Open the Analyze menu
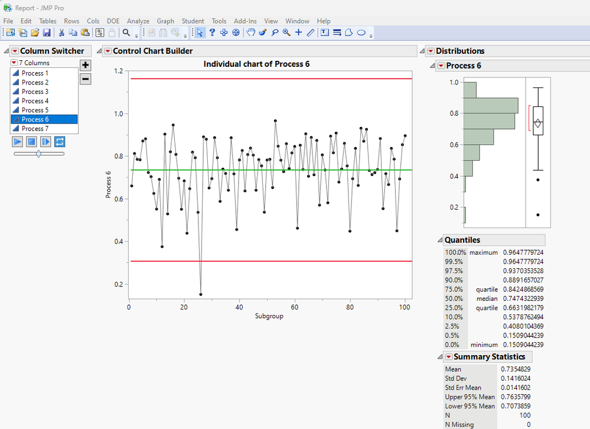The image size is (590, 429). [138, 21]
